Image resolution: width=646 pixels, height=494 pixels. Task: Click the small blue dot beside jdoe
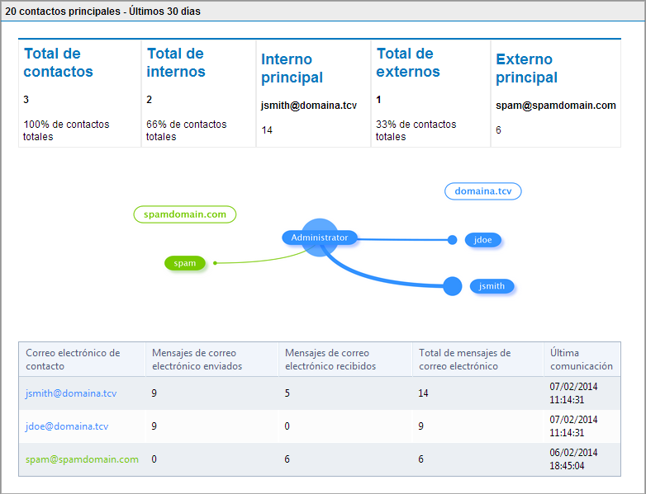452,240
